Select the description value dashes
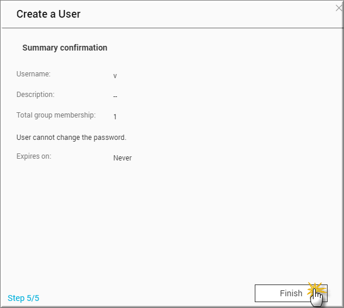 (115, 96)
